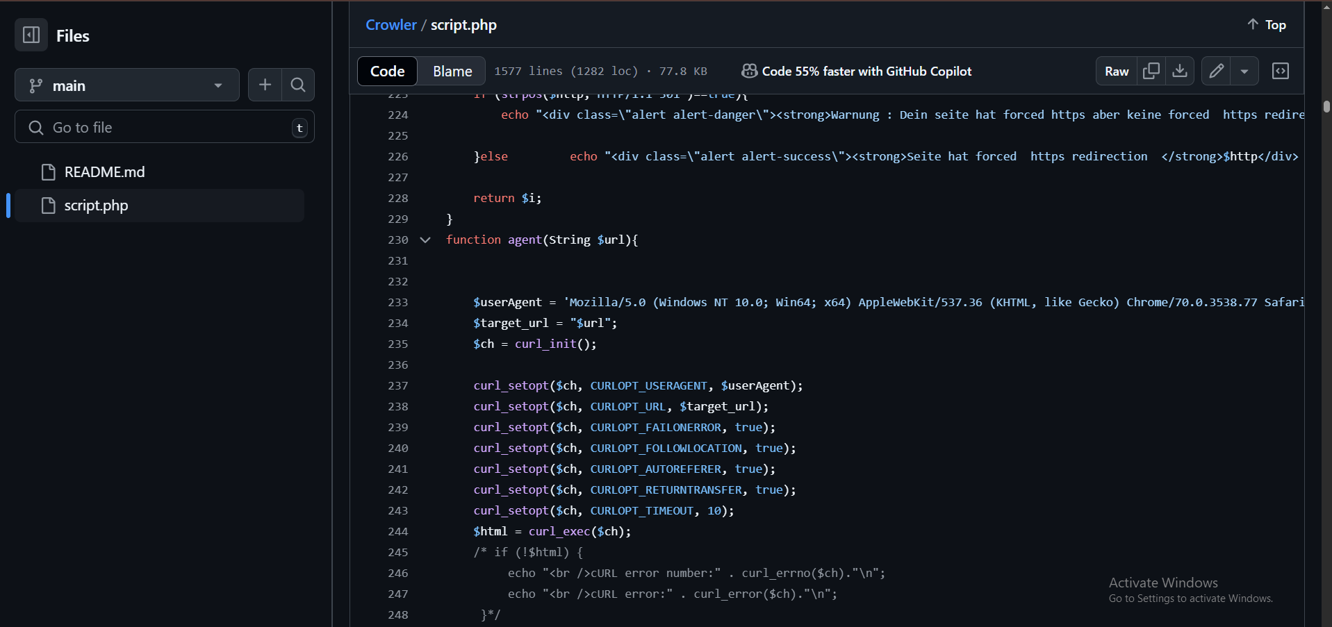Download raw file icon
1332x627 pixels.
click(1180, 71)
